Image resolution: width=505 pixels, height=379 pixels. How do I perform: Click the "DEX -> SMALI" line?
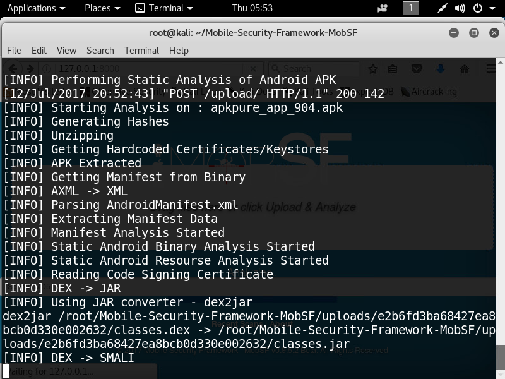point(69,358)
